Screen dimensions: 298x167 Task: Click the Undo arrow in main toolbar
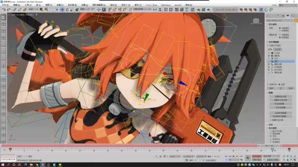4,10
